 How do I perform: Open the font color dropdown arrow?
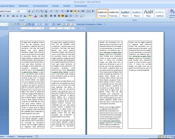(x=38, y=16)
